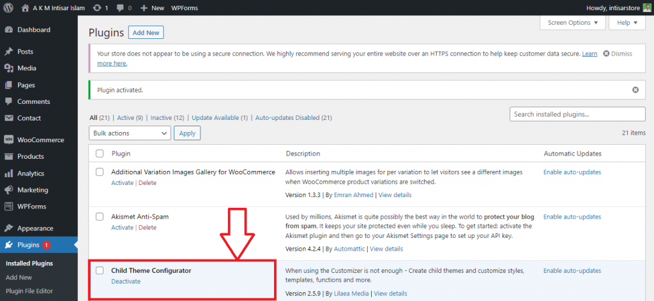Click the home icon beside site name
Viewport: 654px width, 301px height.
tap(26, 8)
